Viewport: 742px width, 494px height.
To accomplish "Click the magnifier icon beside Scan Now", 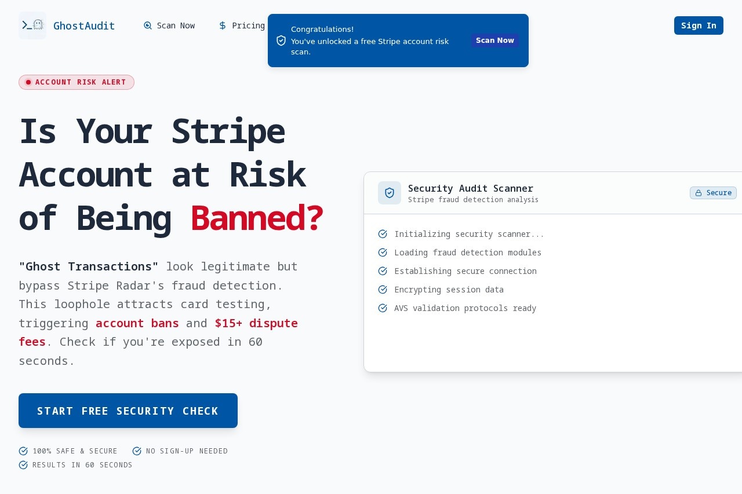I will click(148, 25).
